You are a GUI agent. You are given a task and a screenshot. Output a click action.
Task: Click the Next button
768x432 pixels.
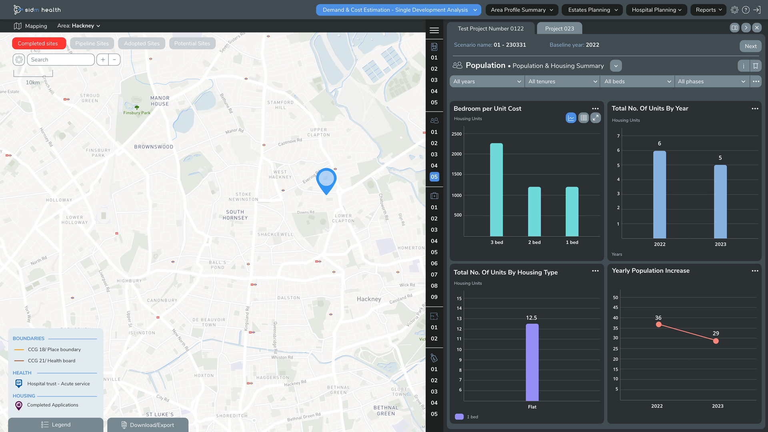(x=750, y=46)
